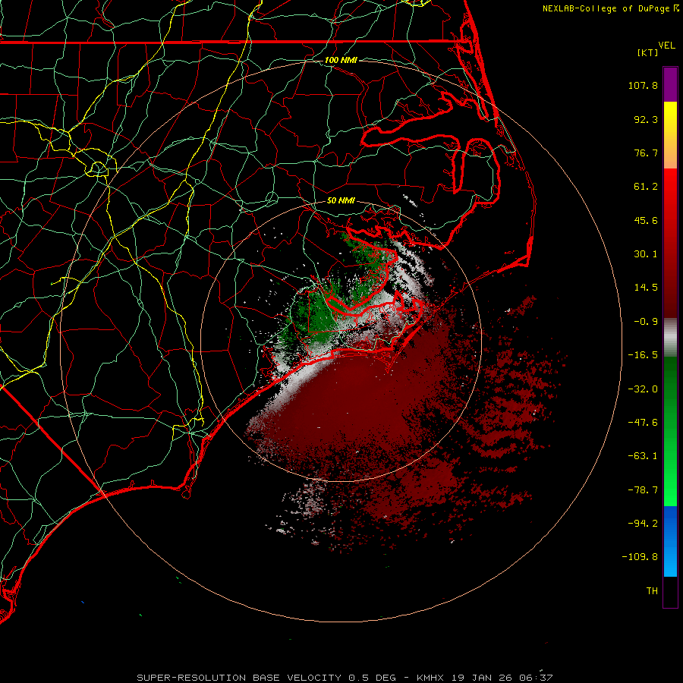The image size is (683, 683).
Task: Click the 50 NMI range ring label
Action: (341, 201)
